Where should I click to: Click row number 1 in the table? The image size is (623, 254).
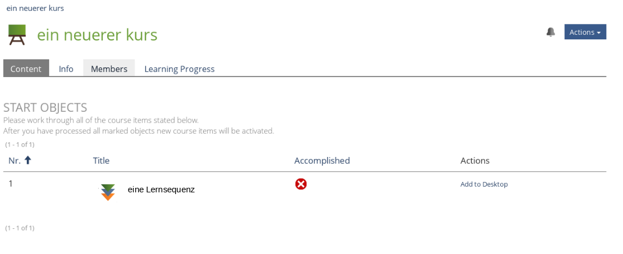[x=10, y=183]
